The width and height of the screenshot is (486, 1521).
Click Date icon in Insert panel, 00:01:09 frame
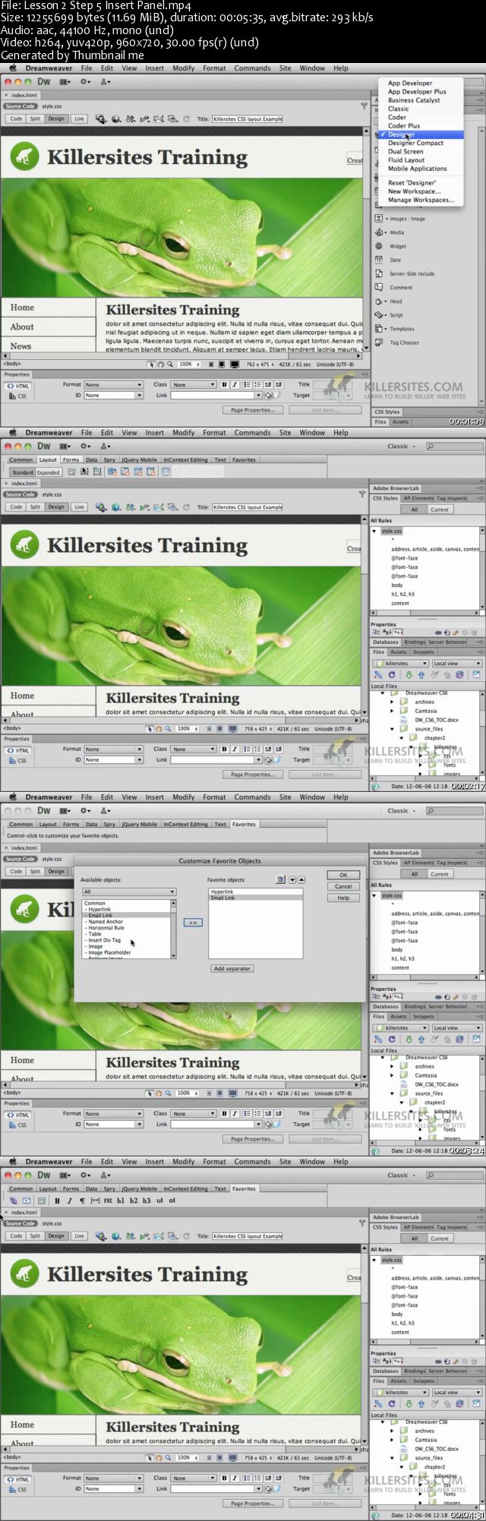coord(380,260)
